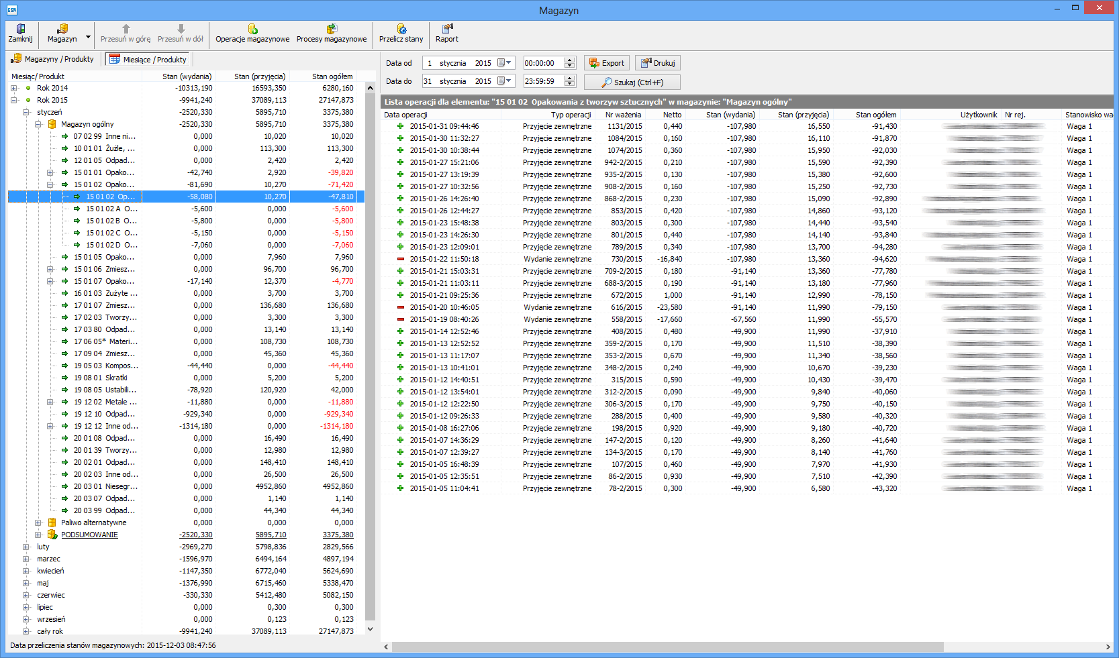The width and height of the screenshot is (1119, 658).
Task: Click the Zamknij toolbar icon
Action: tap(20, 33)
